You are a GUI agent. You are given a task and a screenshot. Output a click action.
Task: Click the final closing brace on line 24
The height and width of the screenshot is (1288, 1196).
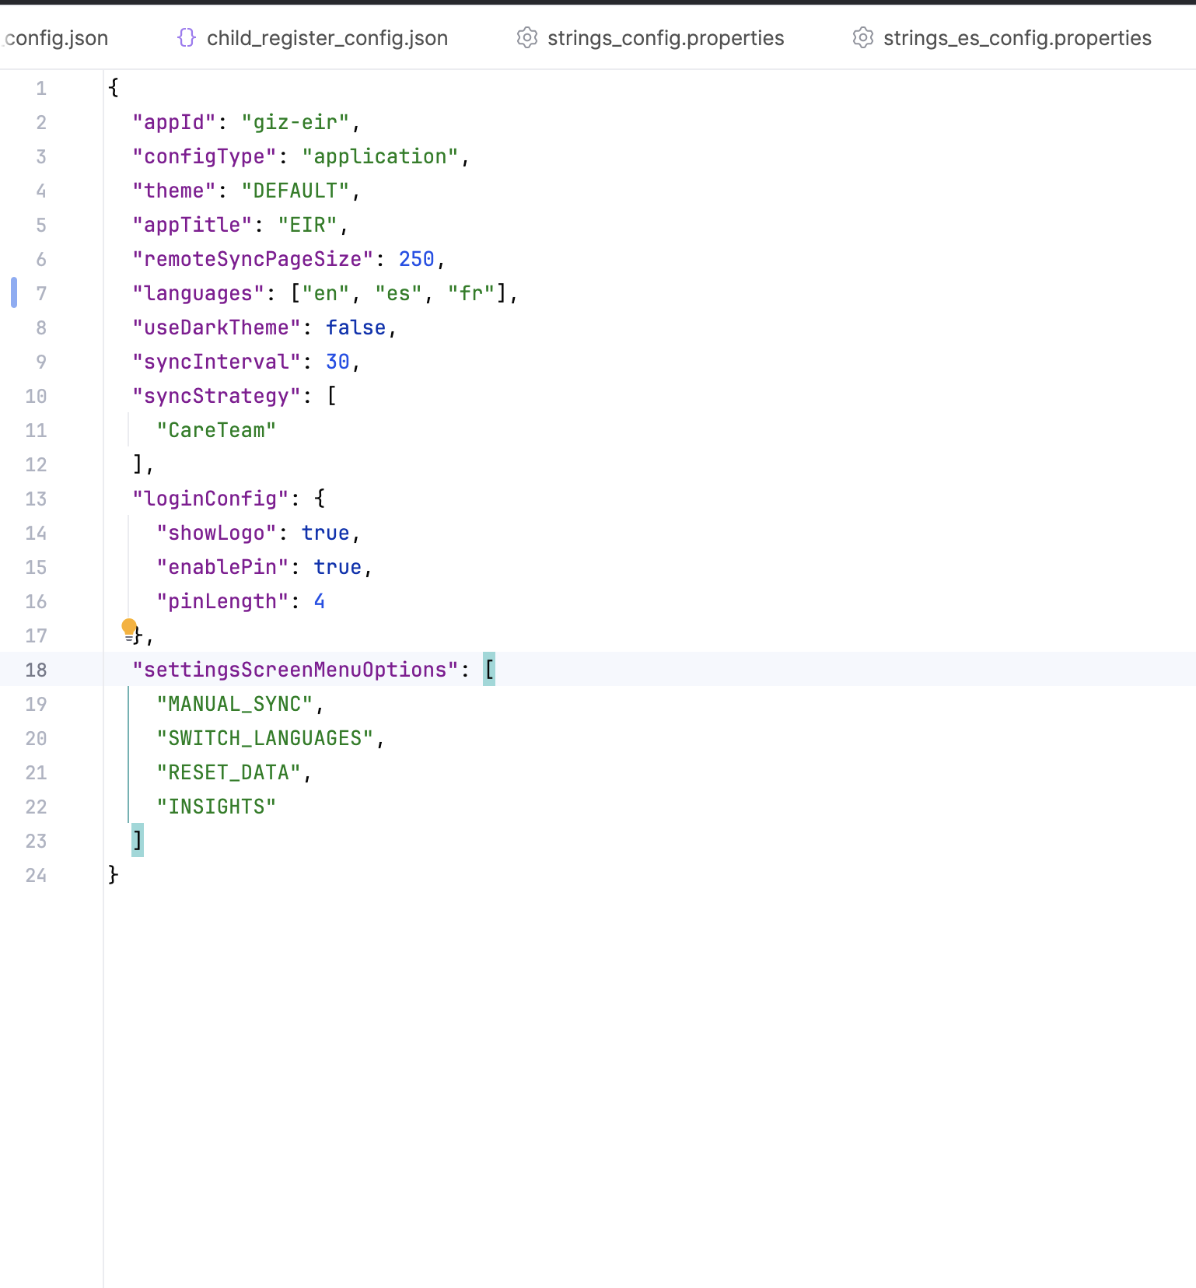pyautogui.click(x=114, y=874)
